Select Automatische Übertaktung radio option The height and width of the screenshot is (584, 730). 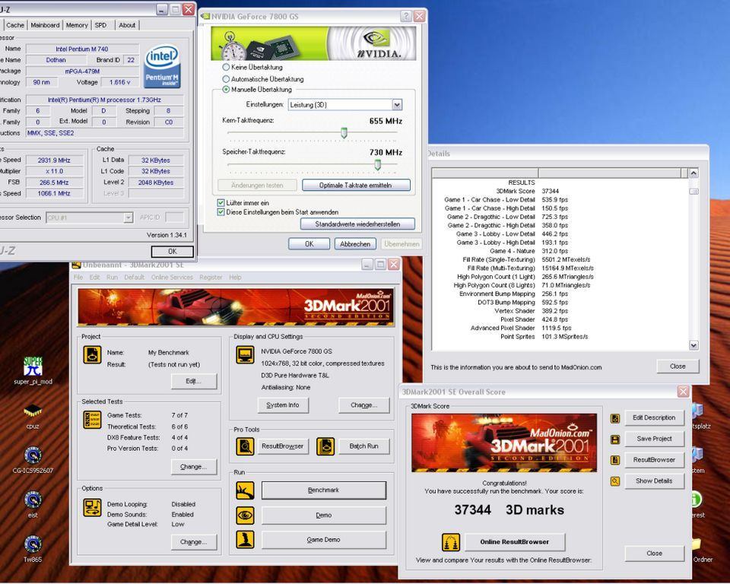[x=226, y=79]
